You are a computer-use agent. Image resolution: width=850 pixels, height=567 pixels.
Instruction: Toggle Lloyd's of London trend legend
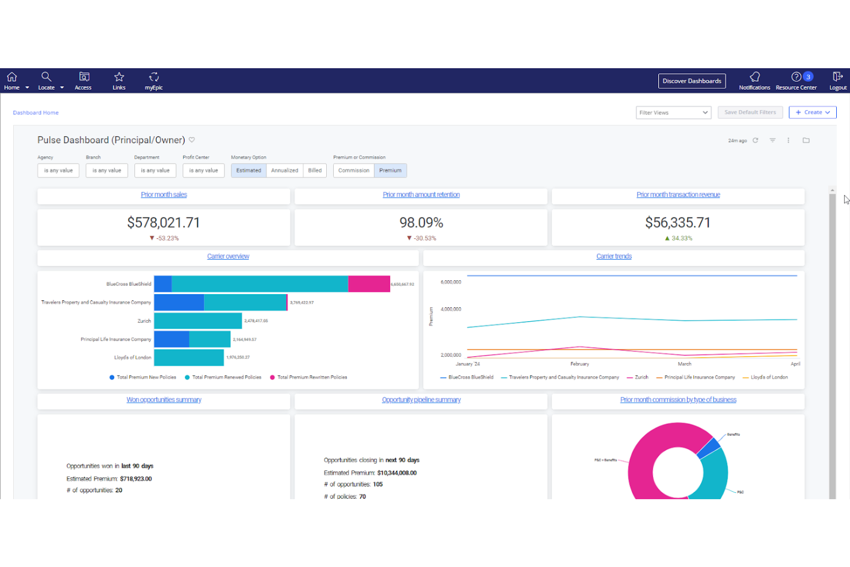coord(765,377)
